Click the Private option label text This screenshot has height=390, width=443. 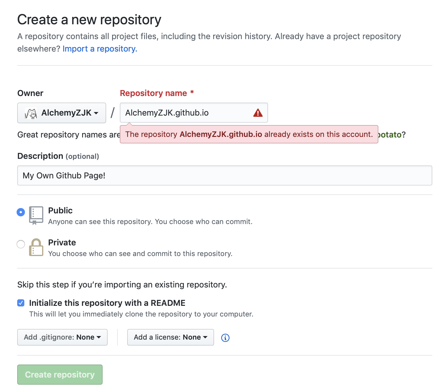[x=62, y=242]
